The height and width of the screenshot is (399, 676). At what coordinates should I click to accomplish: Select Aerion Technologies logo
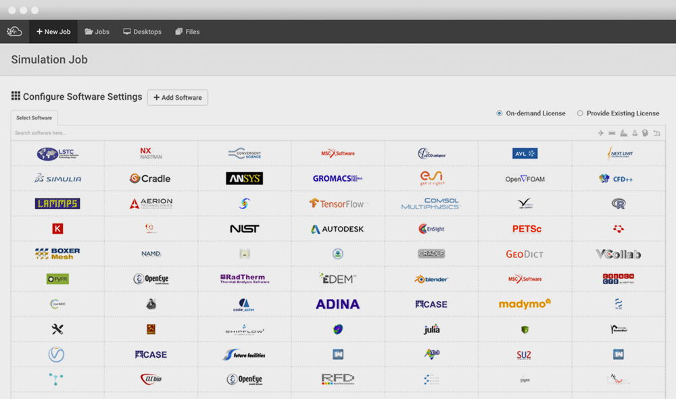[151, 204]
